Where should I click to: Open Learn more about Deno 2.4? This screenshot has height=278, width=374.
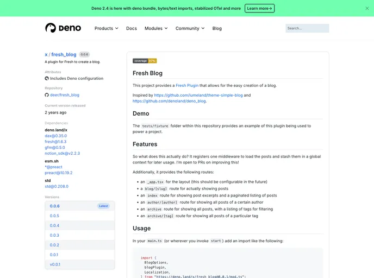pos(259,8)
